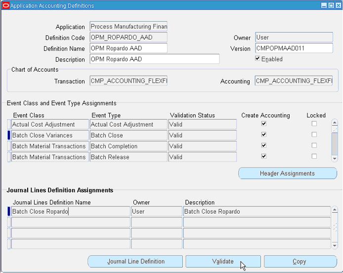Select the Batch Completion event type cell
Viewport: 343px width, 273px height.
tap(129, 146)
